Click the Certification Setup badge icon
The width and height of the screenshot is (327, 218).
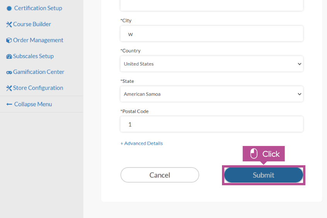[9, 8]
